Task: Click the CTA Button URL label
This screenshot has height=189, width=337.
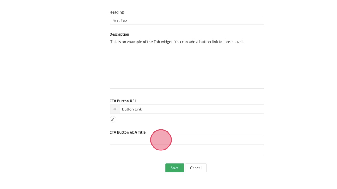Action: point(123,101)
